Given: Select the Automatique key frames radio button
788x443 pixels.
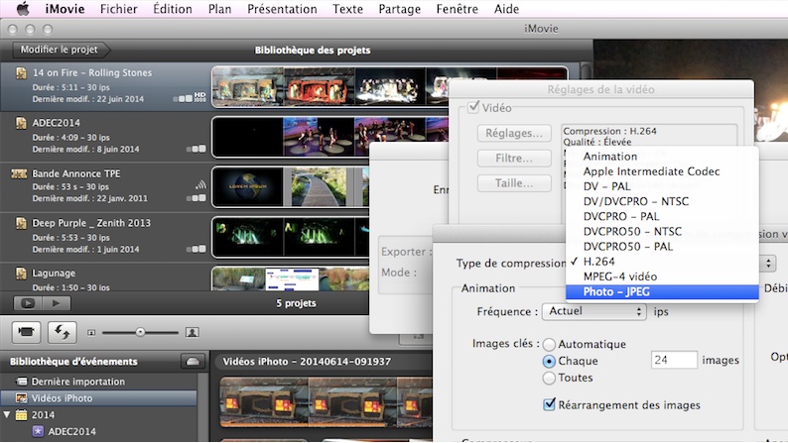Looking at the screenshot, I should [549, 344].
